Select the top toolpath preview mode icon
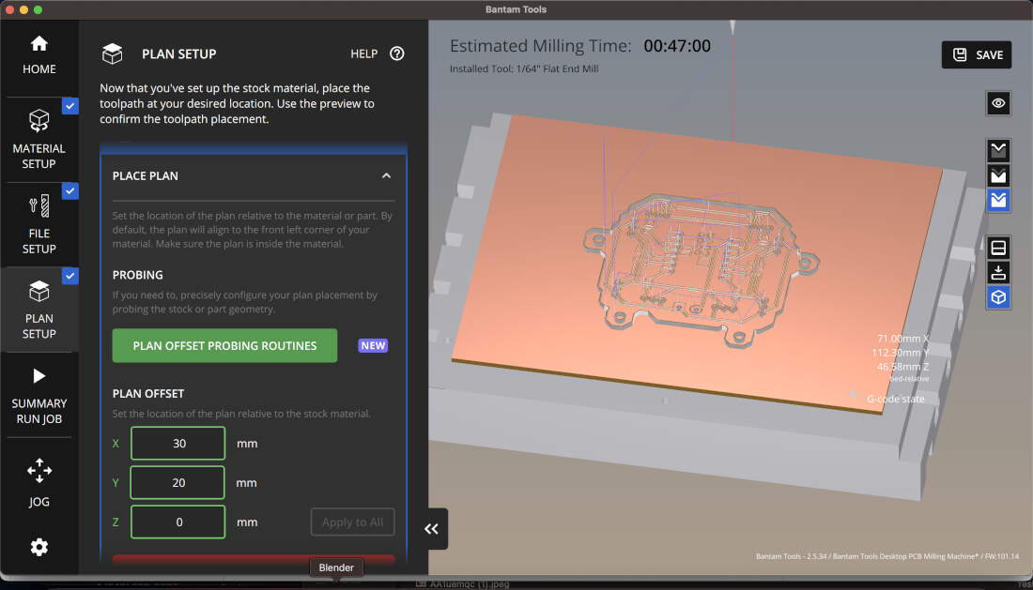The width and height of the screenshot is (1033, 590). [x=999, y=151]
